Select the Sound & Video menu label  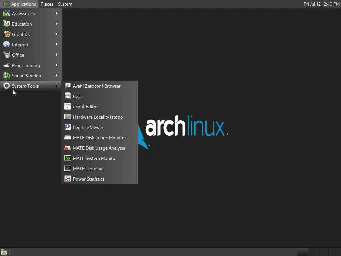point(26,76)
